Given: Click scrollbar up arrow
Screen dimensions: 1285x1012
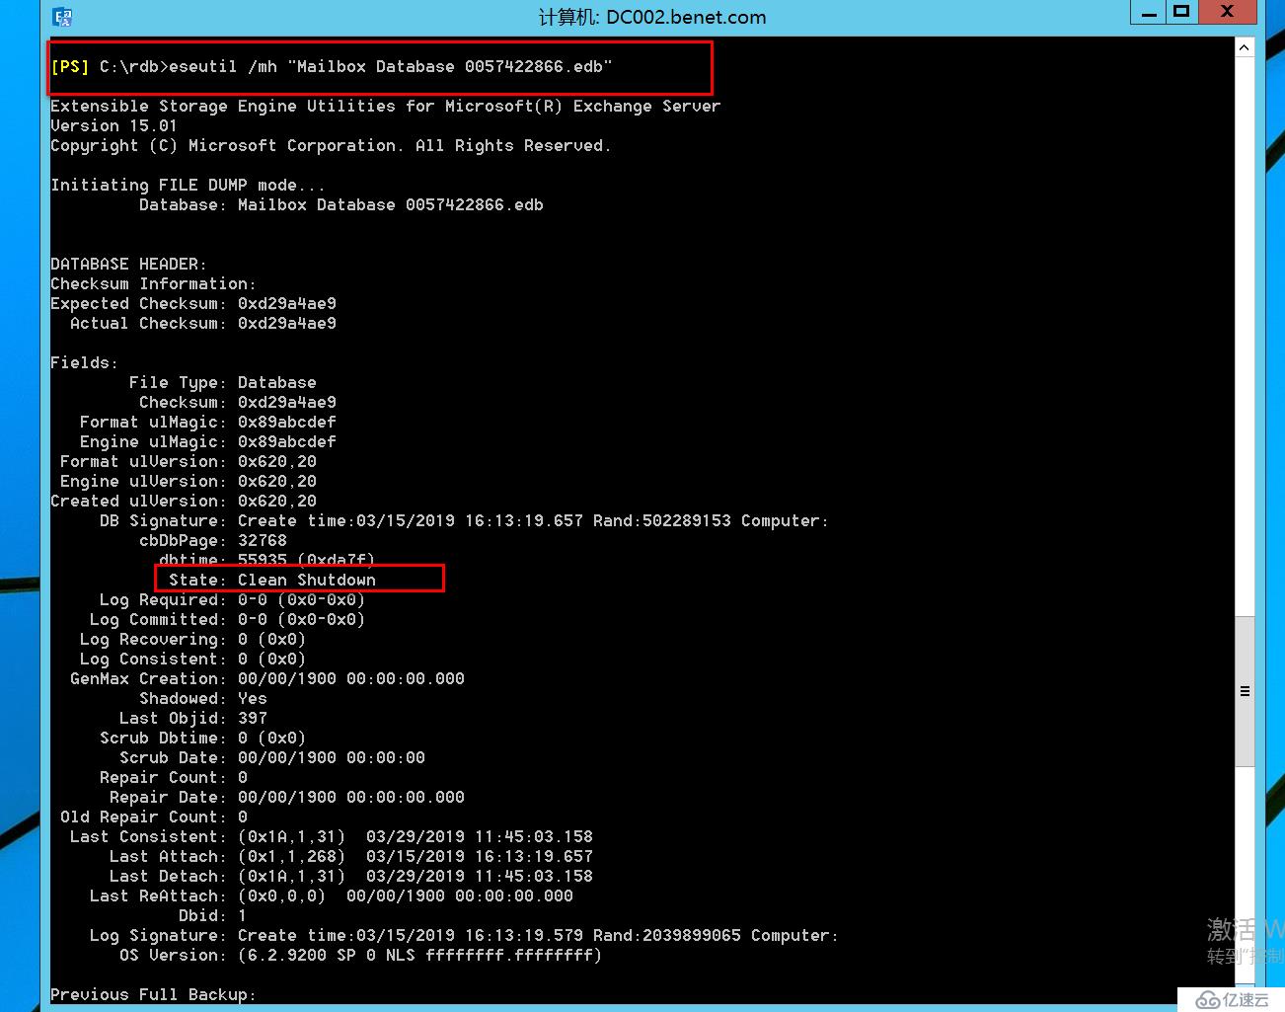Looking at the screenshot, I should [1244, 47].
